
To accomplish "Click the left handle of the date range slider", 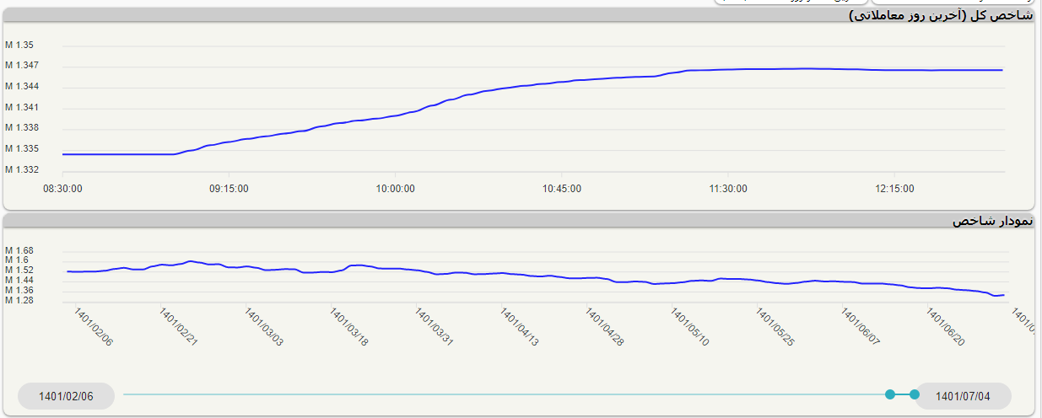I will click(x=889, y=394).
